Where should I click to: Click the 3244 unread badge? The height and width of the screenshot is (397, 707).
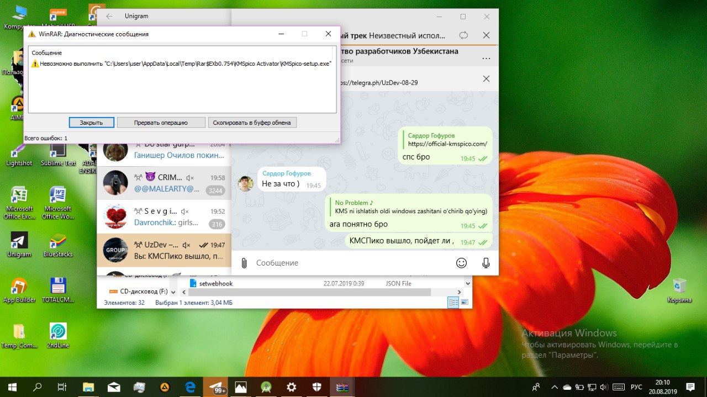point(215,190)
